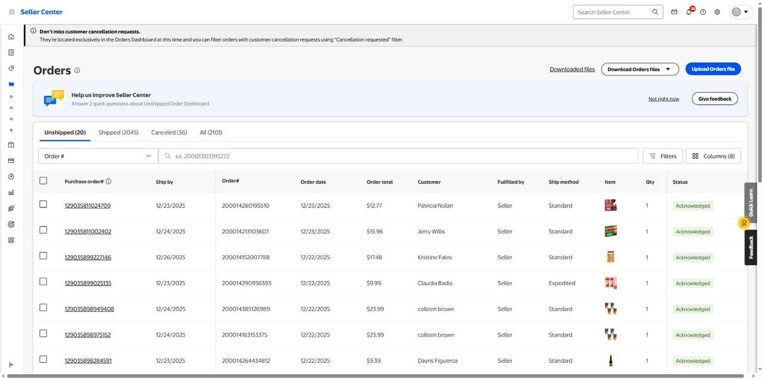
Task: Open the black Feedback side tab
Action: point(750,247)
